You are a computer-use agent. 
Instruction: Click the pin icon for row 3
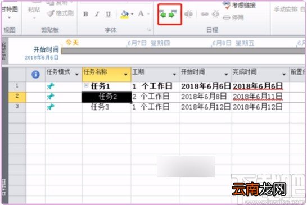51,107
